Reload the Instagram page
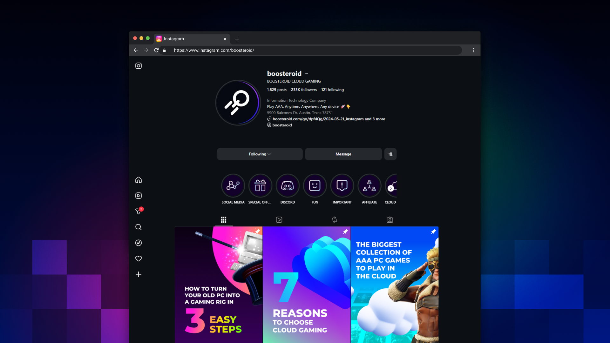 [156, 50]
